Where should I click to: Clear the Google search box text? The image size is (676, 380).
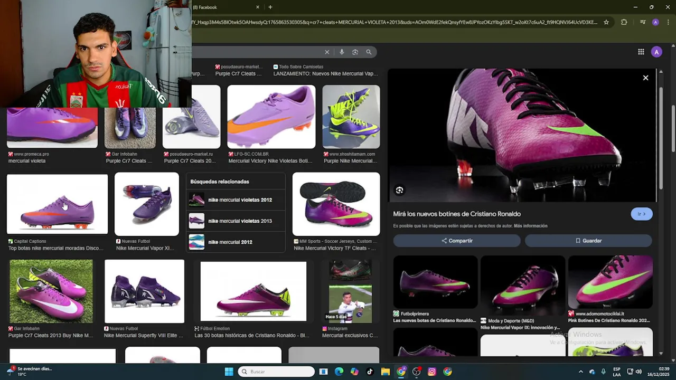pos(327,52)
